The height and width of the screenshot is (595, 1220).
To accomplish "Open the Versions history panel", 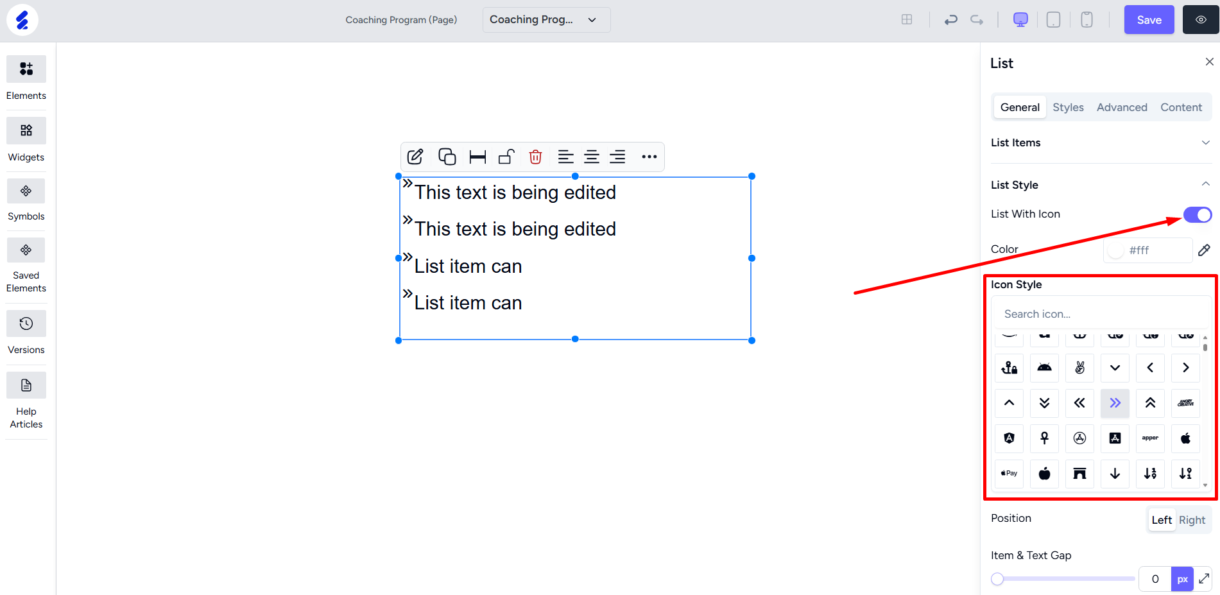I will [x=26, y=332].
